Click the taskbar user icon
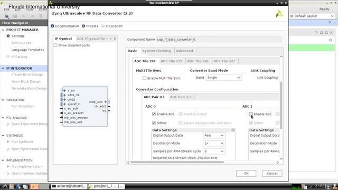The height and width of the screenshot is (190, 338). coord(335,186)
